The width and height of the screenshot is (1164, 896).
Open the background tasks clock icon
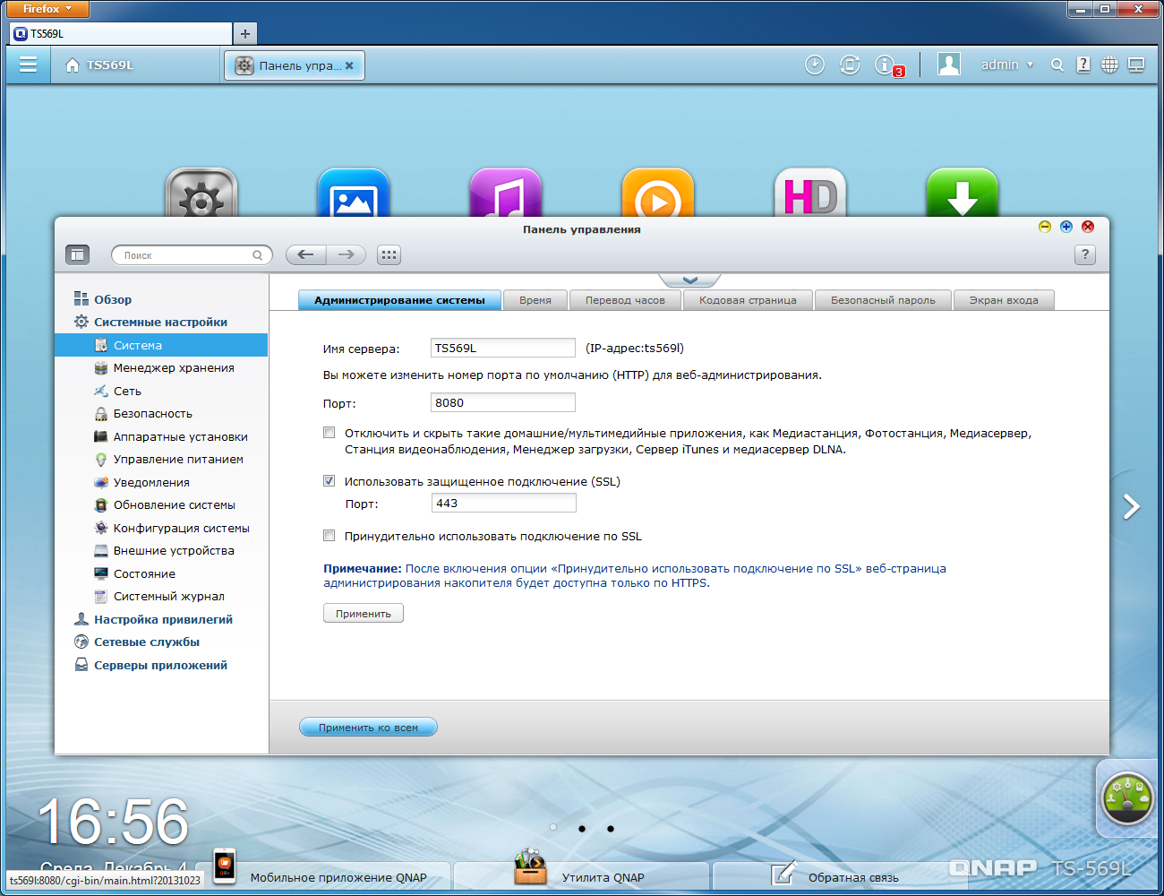(815, 65)
